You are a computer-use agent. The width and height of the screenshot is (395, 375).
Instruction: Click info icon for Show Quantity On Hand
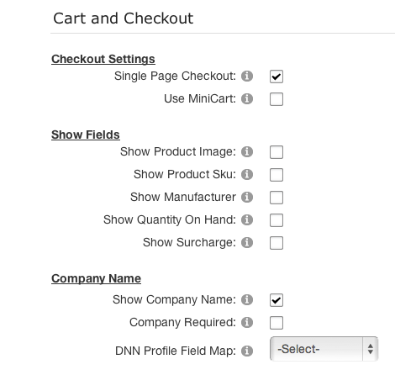click(247, 219)
